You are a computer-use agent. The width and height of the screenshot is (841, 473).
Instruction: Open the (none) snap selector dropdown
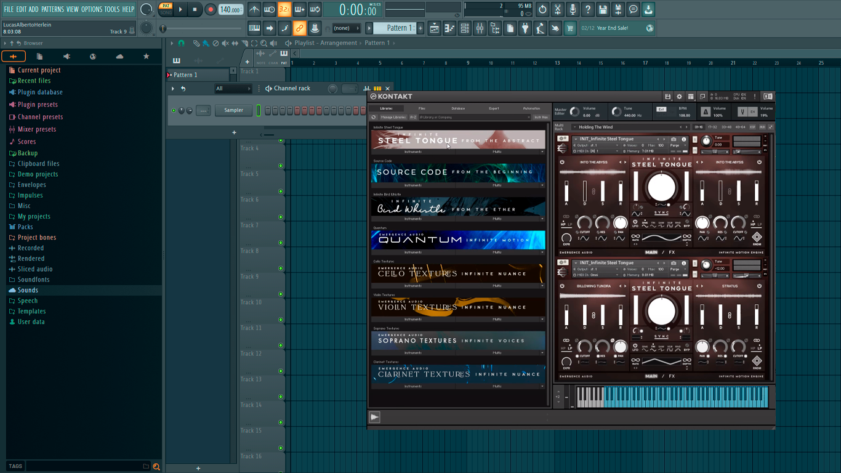point(346,28)
